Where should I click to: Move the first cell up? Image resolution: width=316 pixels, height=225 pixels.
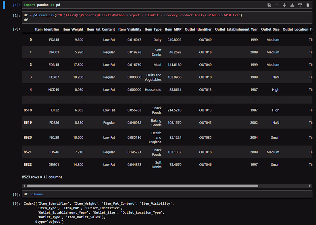click(x=277, y=5)
